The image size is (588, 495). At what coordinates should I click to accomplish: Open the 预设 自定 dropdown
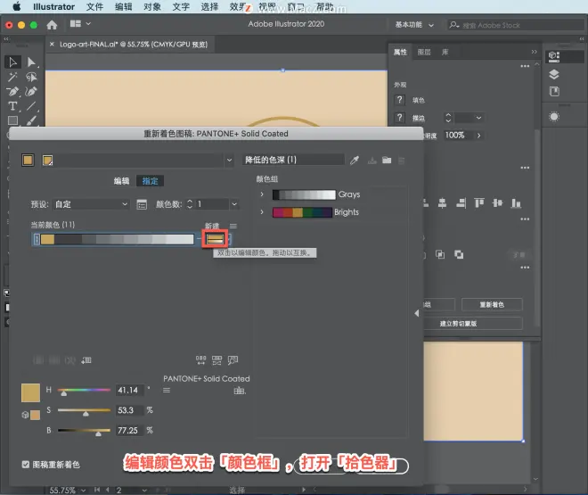90,204
